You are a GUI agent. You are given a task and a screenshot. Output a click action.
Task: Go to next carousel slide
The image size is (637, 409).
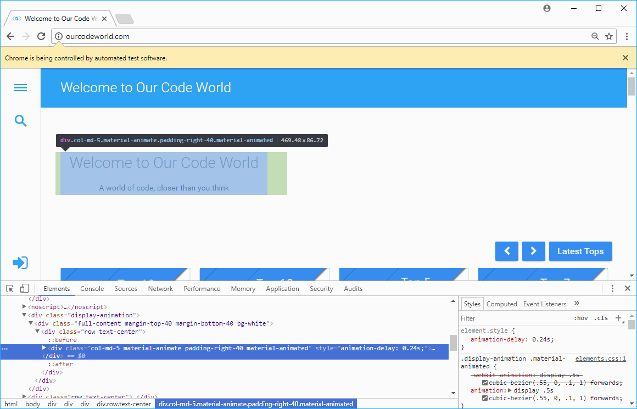point(533,251)
